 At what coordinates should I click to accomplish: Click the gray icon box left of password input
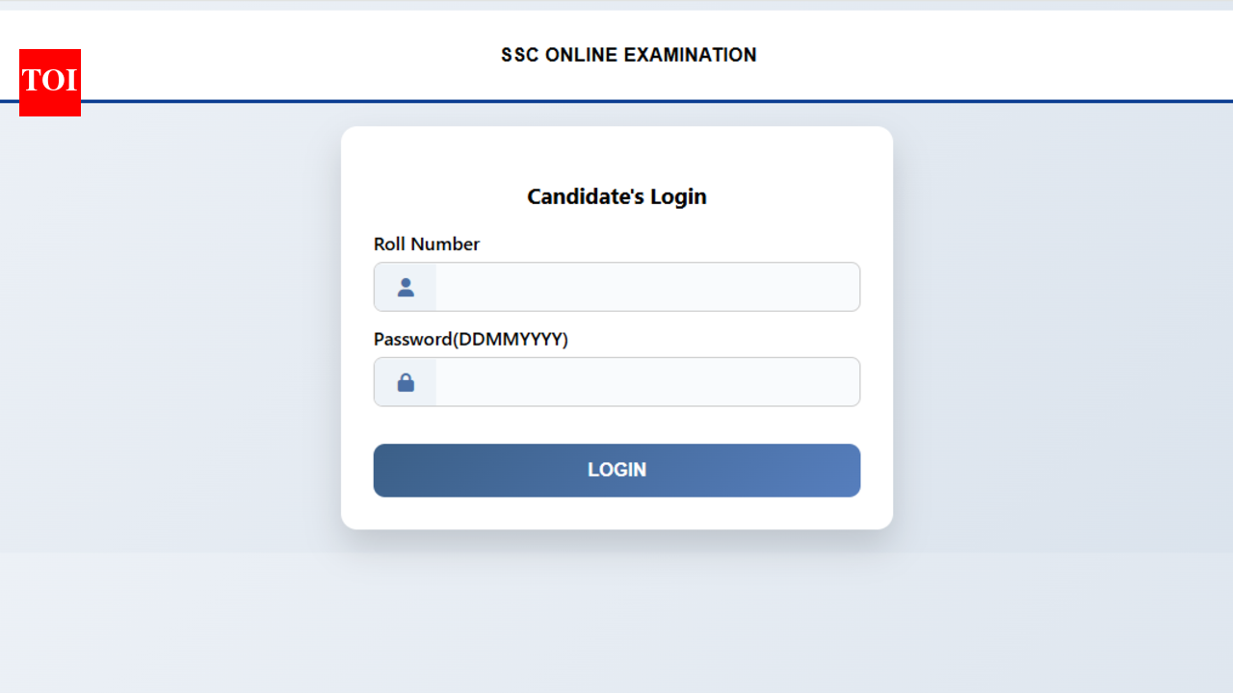pos(405,381)
